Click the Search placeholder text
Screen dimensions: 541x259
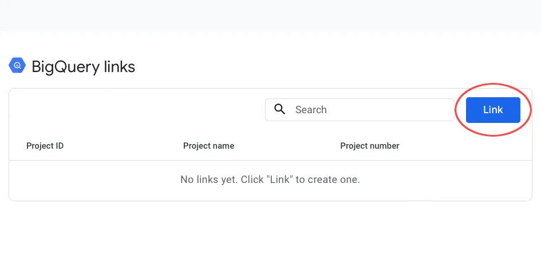tap(311, 110)
